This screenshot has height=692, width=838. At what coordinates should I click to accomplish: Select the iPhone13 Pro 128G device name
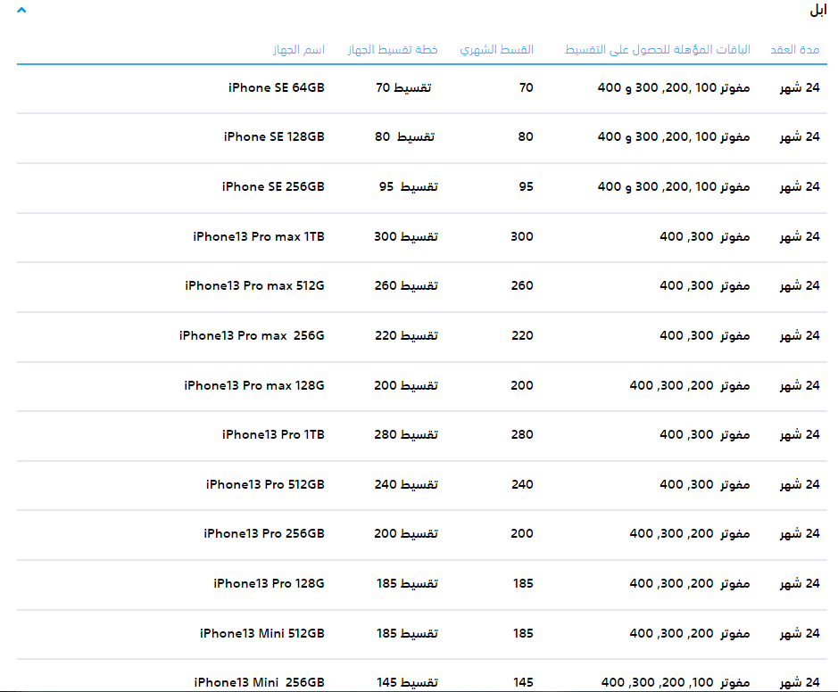(269, 583)
